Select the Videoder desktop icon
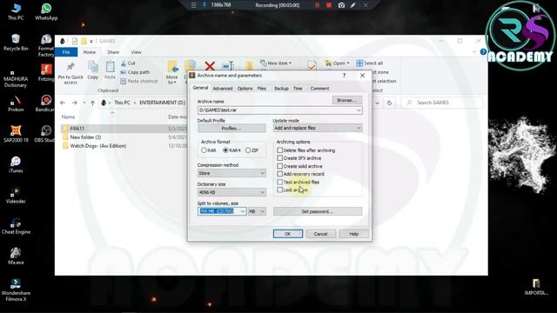The image size is (557, 313). 16,195
